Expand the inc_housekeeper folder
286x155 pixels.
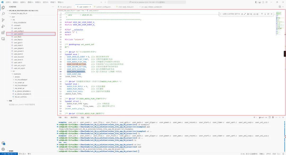tap(13, 80)
